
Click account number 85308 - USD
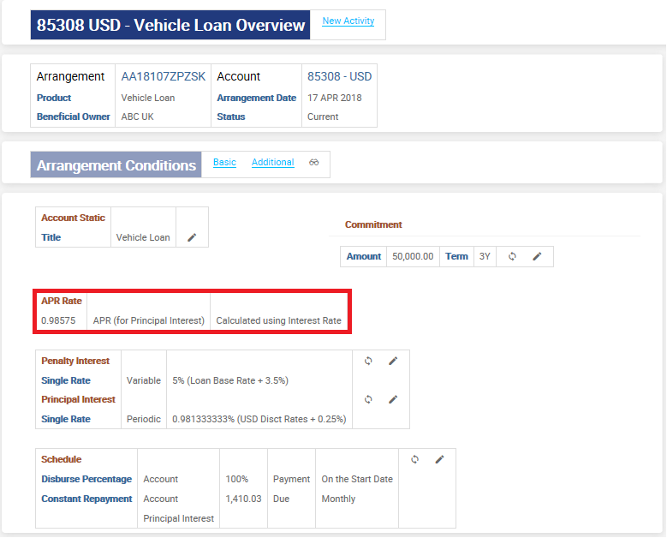(x=339, y=76)
